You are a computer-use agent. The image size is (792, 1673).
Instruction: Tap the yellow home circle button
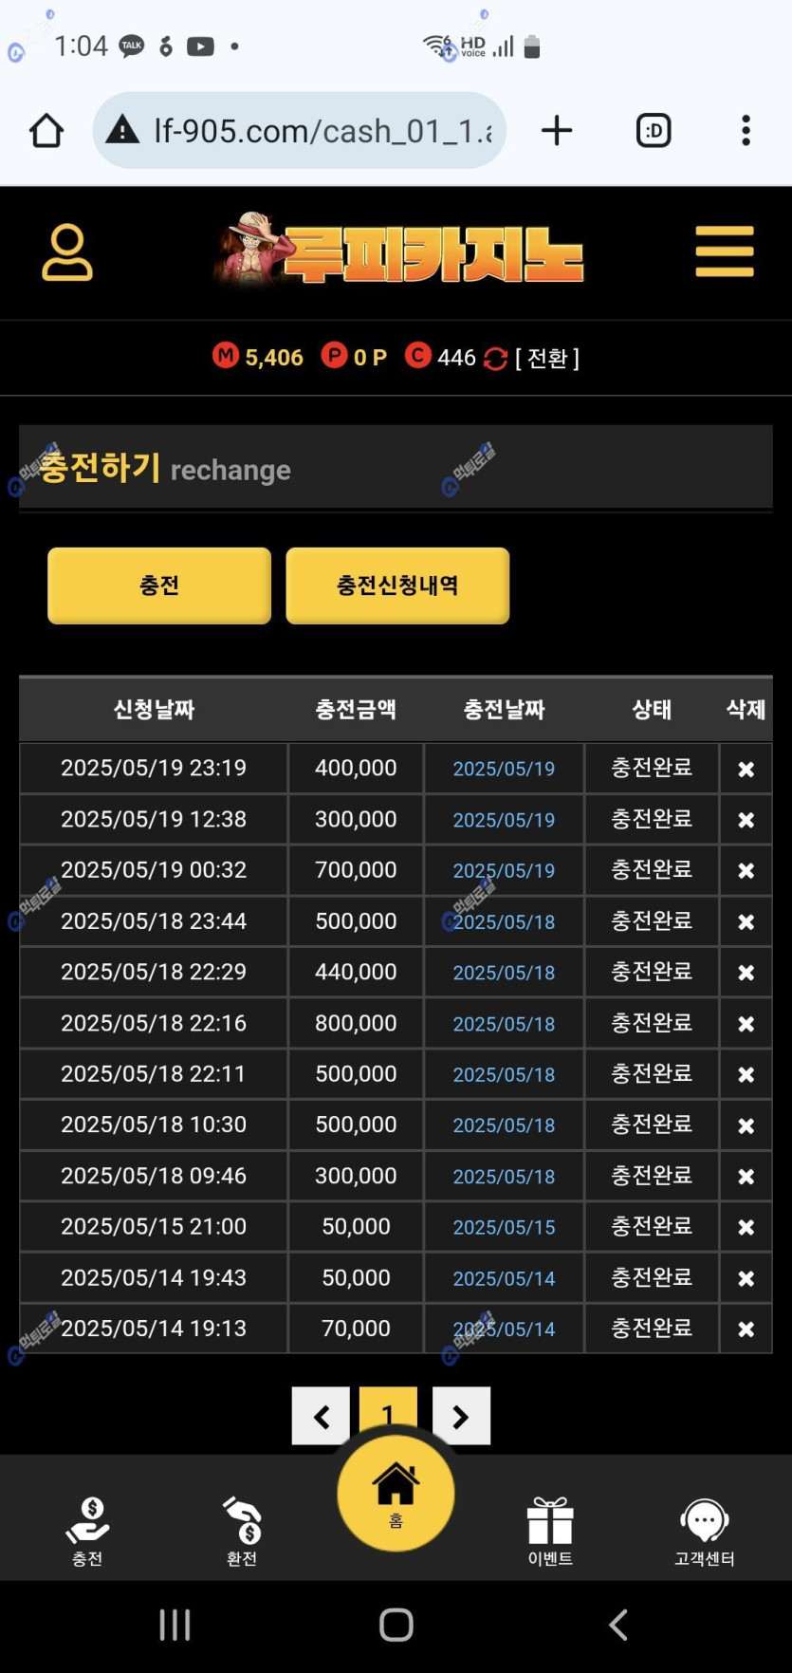396,1493
